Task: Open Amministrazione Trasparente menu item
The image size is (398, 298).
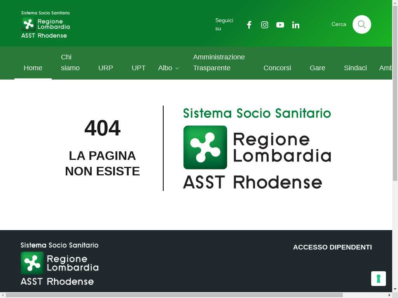Action: (x=219, y=62)
